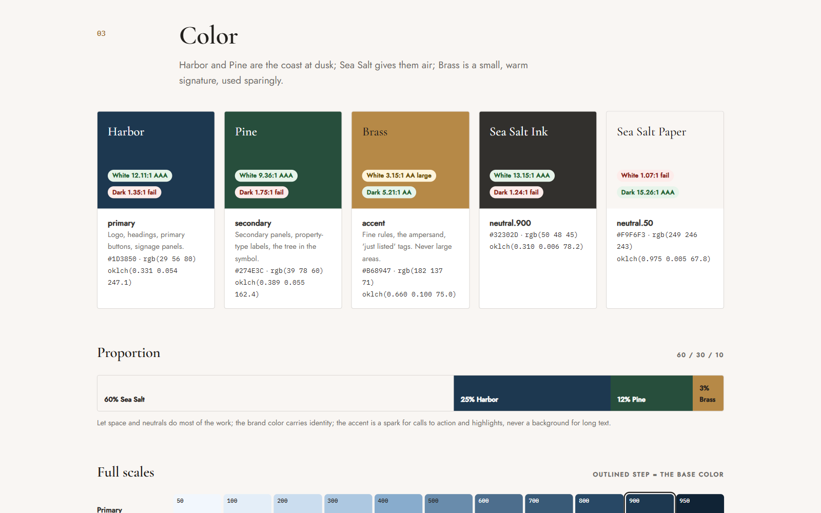Click the Proportion section heading
The width and height of the screenshot is (821, 513).
(129, 353)
